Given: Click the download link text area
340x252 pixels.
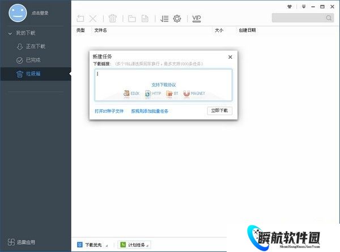Looking at the screenshot, I should pyautogui.click(x=163, y=77).
